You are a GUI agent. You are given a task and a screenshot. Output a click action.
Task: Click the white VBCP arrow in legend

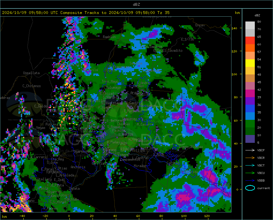(x=250, y=150)
